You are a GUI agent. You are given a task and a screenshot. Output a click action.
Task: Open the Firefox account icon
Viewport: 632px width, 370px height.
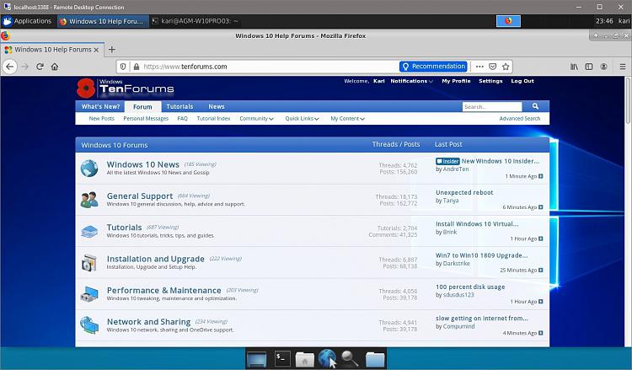point(603,67)
